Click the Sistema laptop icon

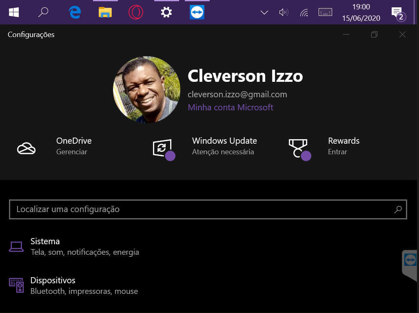(x=16, y=246)
